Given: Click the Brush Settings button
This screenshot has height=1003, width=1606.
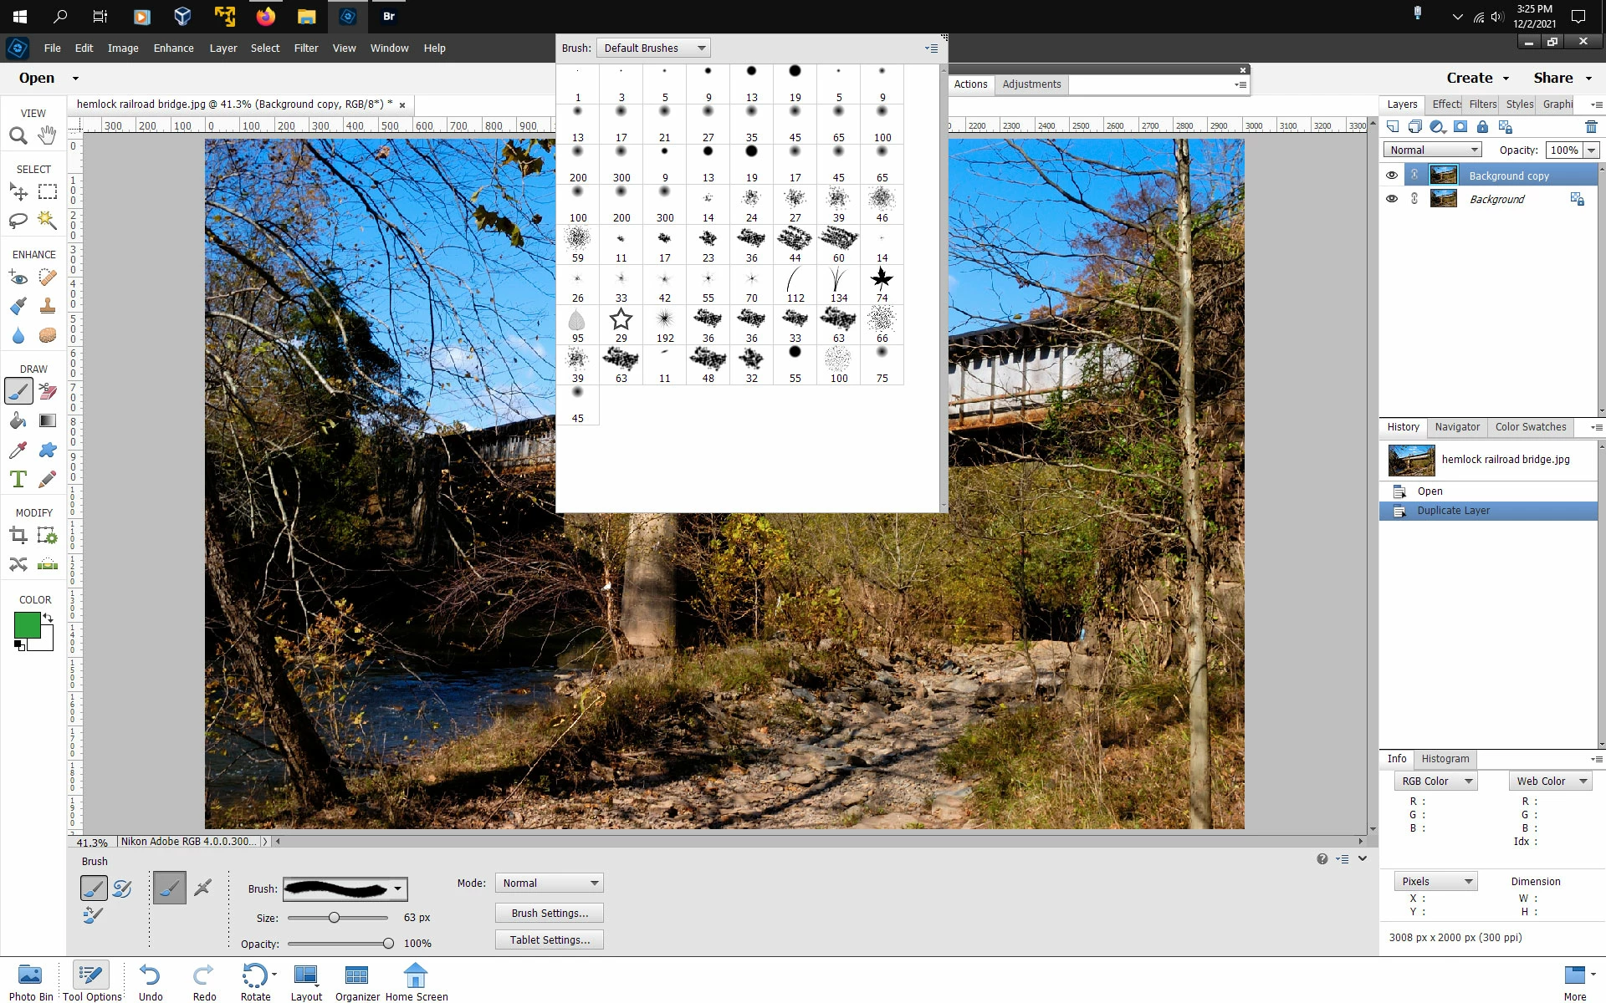Looking at the screenshot, I should [x=549, y=914].
